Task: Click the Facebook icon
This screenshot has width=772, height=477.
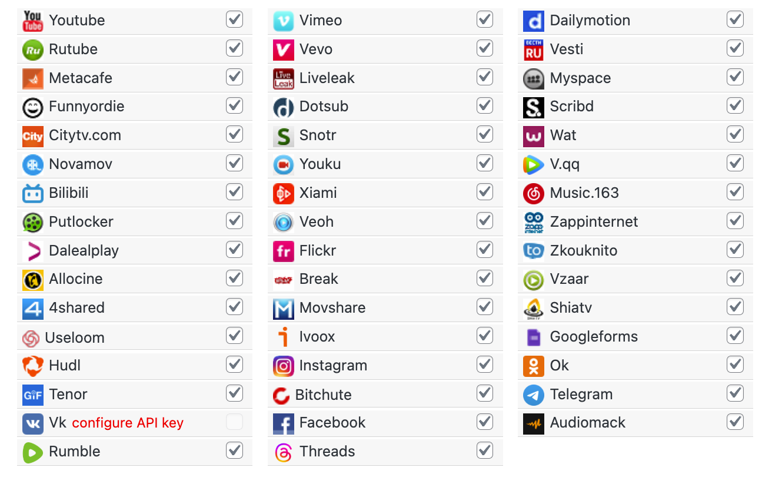Action: click(x=283, y=423)
